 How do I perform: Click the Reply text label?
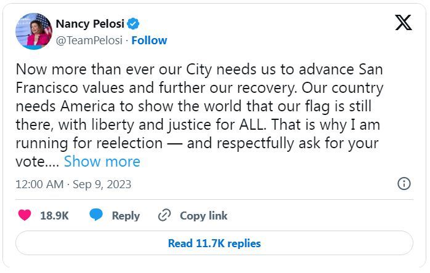(x=126, y=216)
